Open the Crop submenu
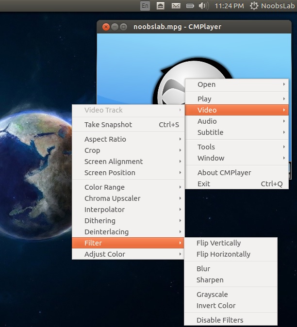This screenshot has width=297, height=327. coord(128,150)
